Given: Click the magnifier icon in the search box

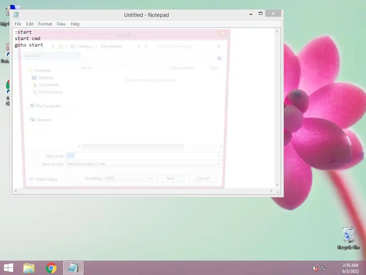Looking at the screenshot, I should click(x=218, y=46).
